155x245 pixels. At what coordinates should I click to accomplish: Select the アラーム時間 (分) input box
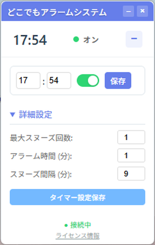click(x=131, y=155)
